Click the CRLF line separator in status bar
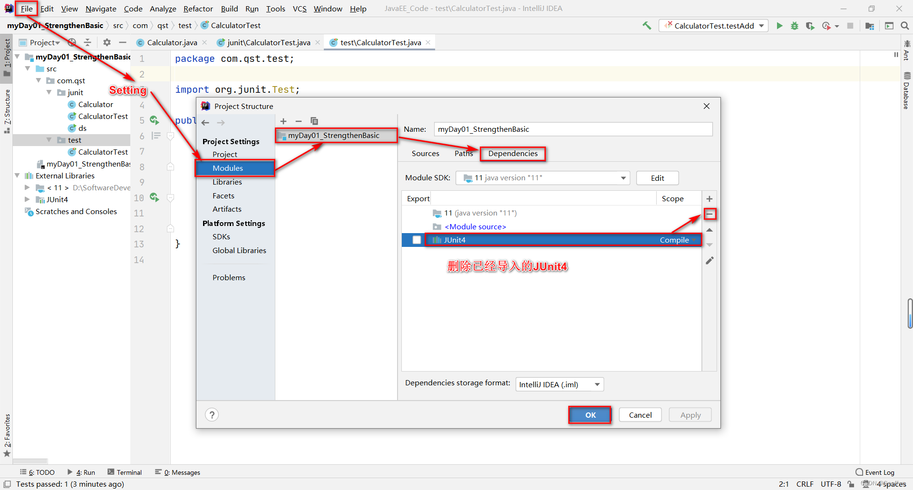 805,484
